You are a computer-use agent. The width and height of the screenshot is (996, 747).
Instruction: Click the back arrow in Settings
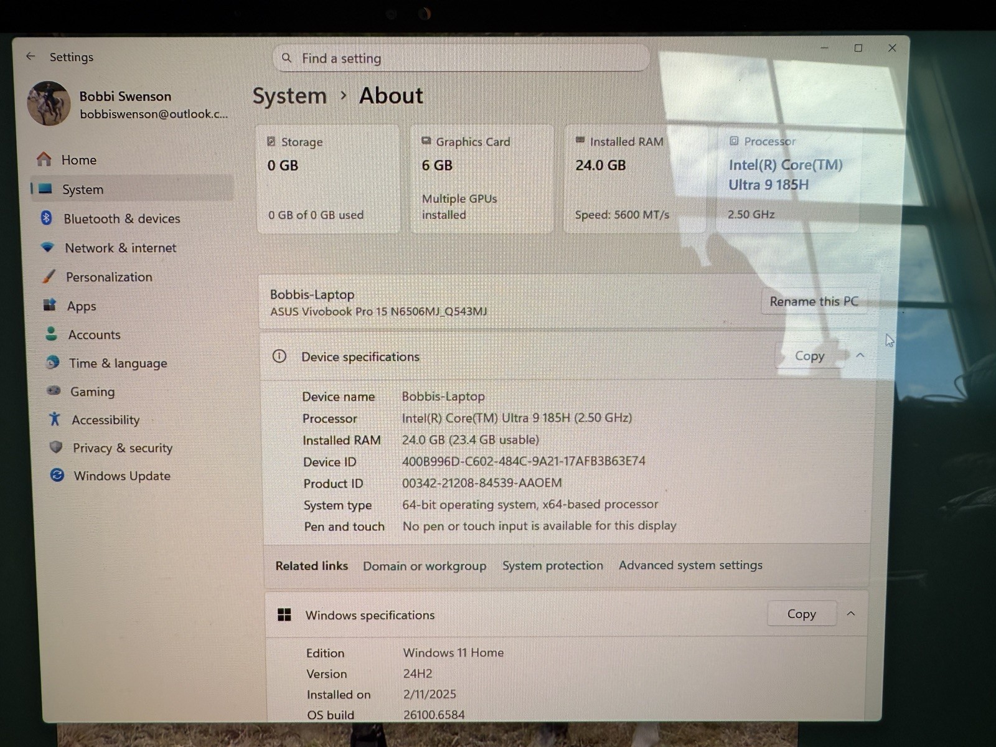31,56
